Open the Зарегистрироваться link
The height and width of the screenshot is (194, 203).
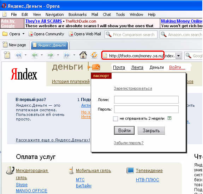[133, 88]
